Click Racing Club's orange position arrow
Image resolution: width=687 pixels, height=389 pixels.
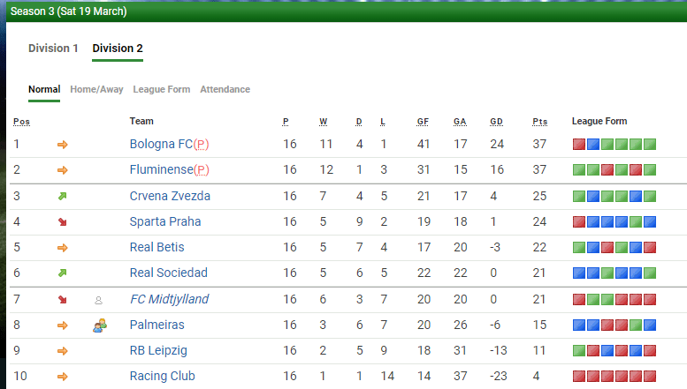63,377
